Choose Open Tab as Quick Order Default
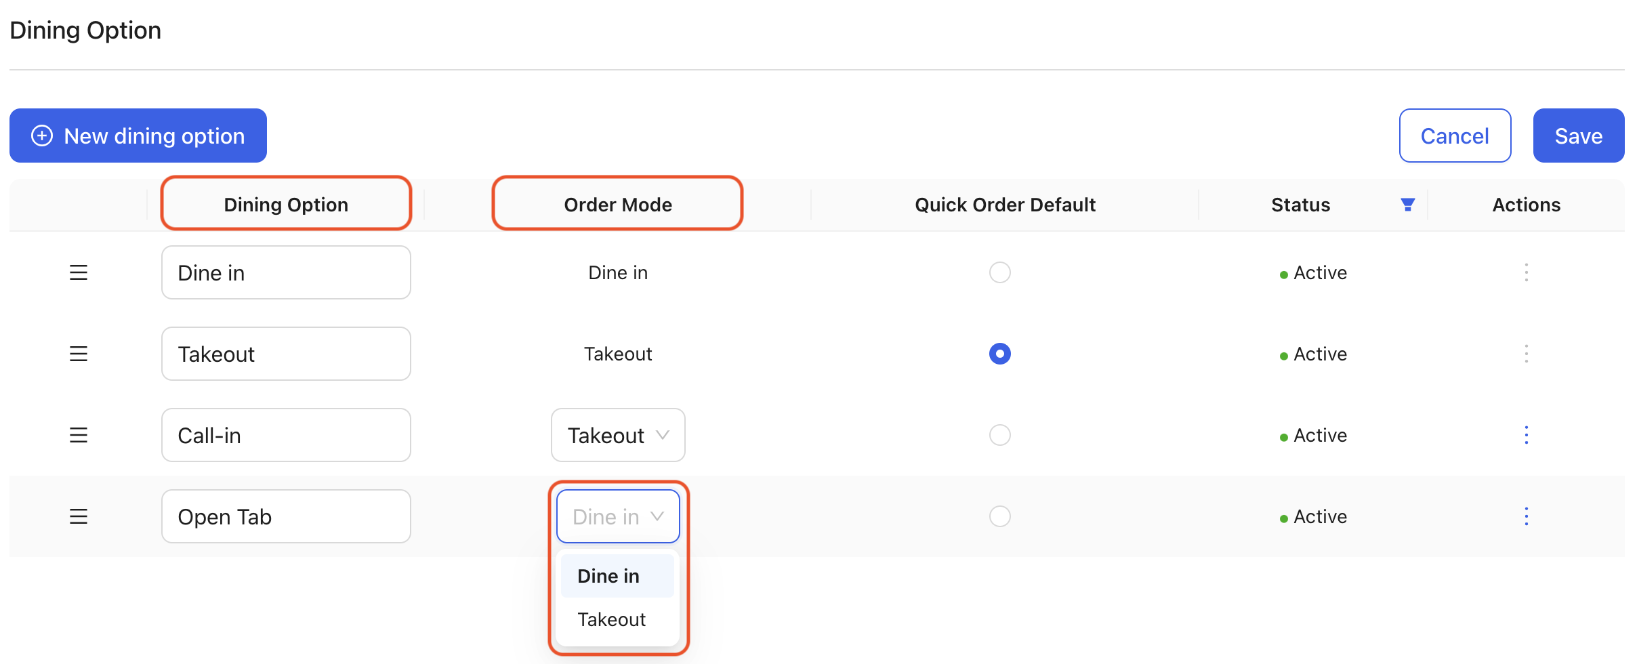 tap(999, 516)
